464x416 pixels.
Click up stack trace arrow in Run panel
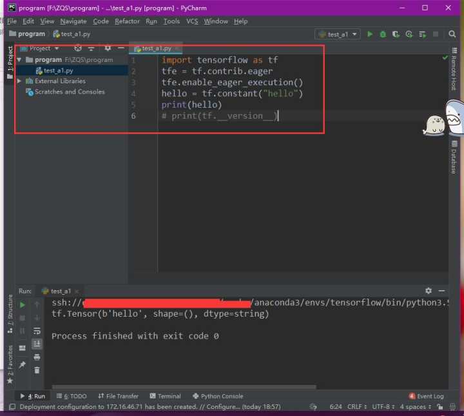37,304
